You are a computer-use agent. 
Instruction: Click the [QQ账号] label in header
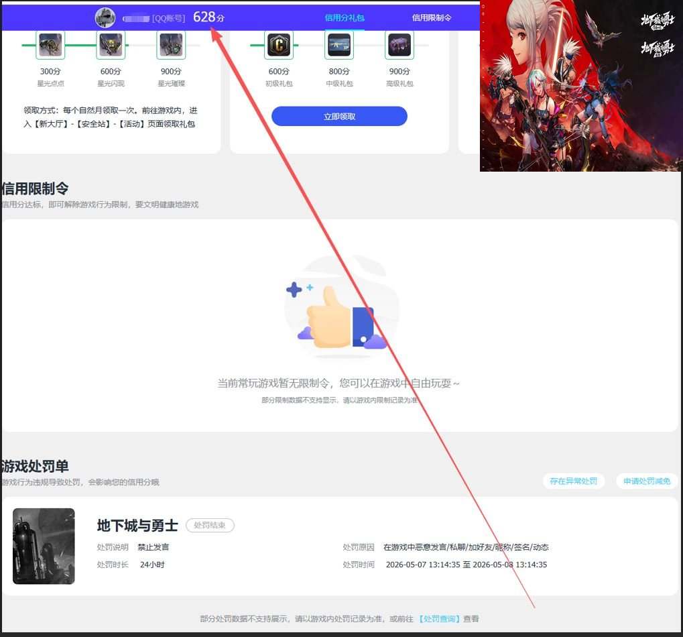click(x=169, y=18)
